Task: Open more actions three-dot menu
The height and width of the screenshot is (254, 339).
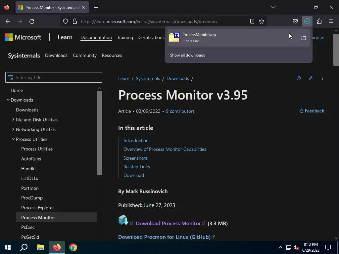Action: (x=322, y=78)
